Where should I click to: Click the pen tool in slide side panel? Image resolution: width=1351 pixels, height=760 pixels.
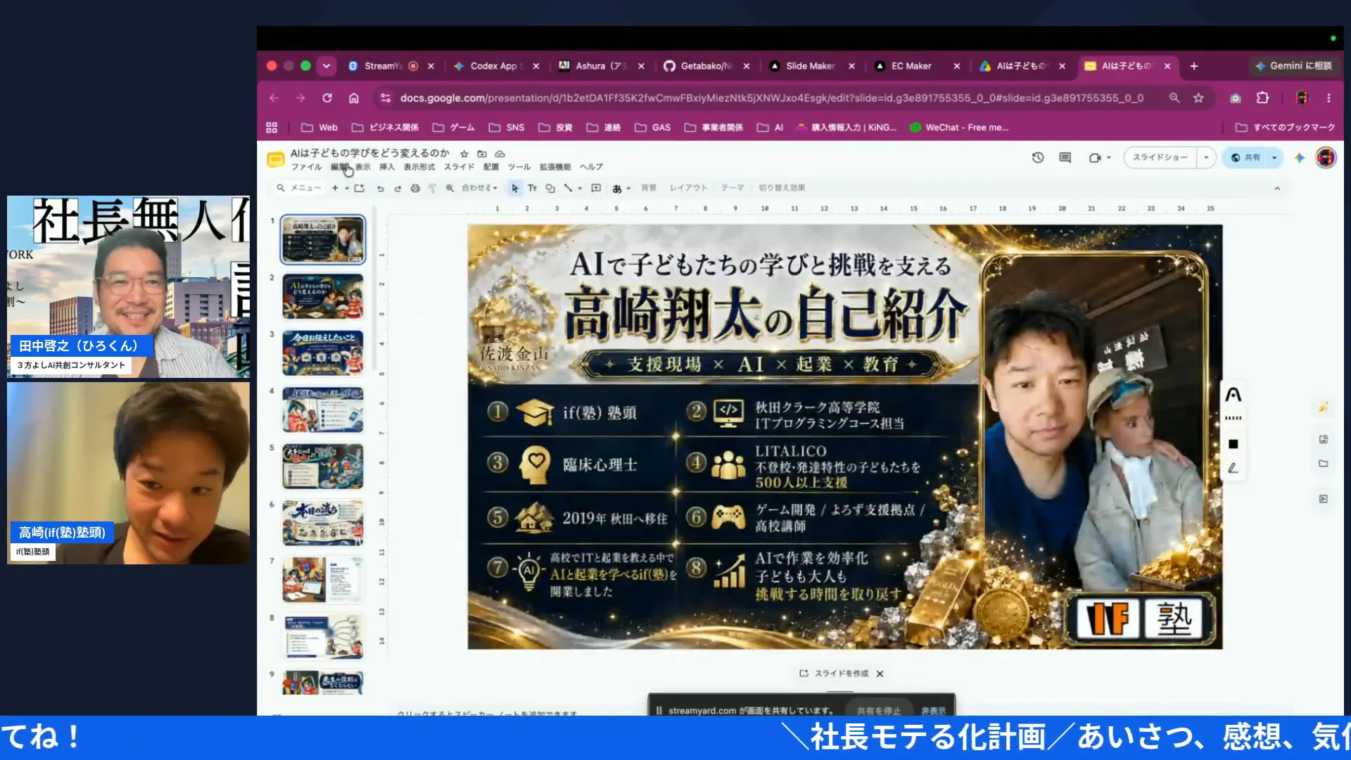pos(1233,468)
